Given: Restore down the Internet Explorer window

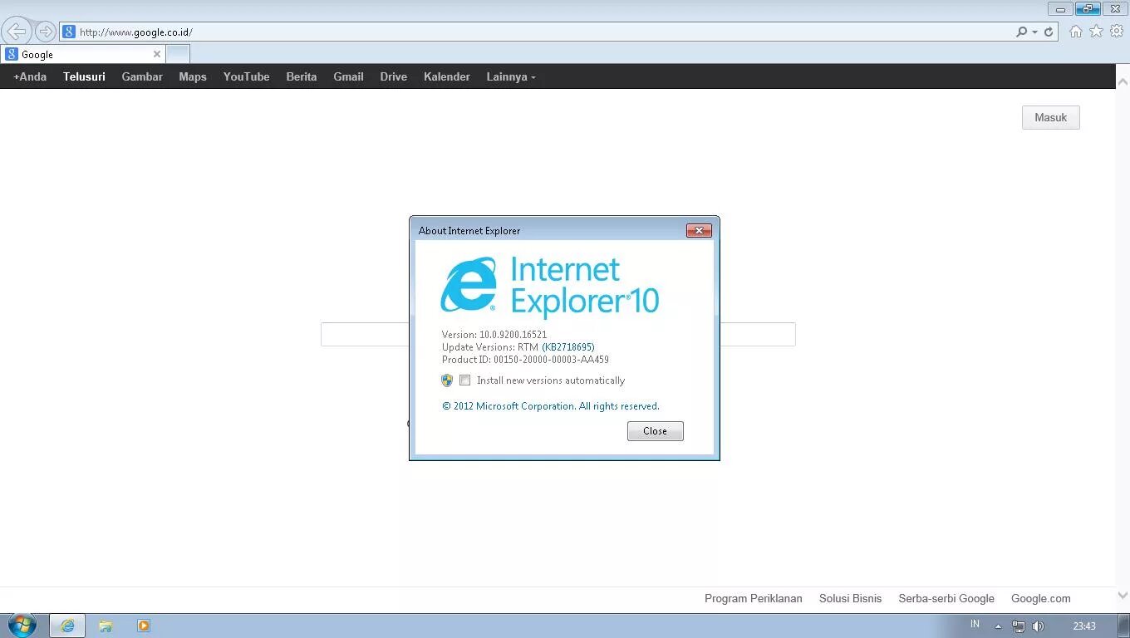Looking at the screenshot, I should click(1088, 9).
